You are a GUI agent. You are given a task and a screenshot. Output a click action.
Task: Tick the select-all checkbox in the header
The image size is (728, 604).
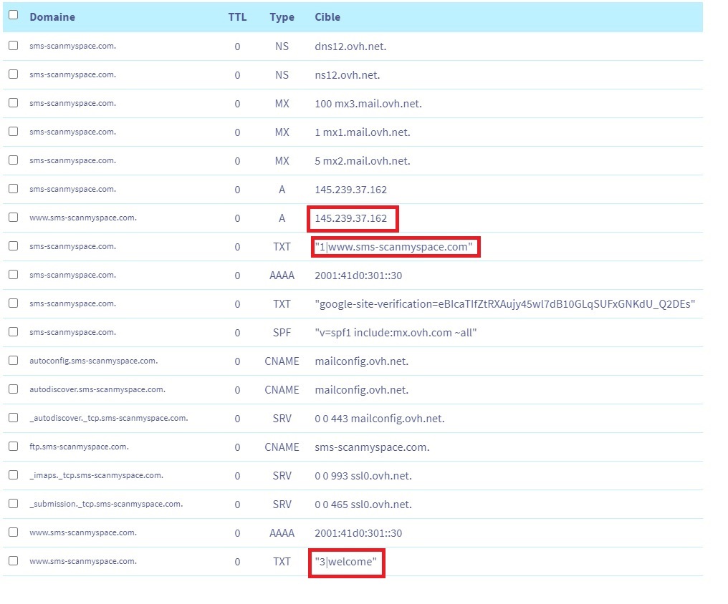13,15
